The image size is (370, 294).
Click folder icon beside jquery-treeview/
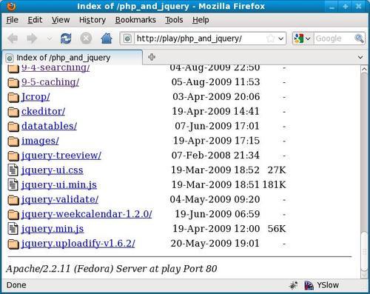13,156
